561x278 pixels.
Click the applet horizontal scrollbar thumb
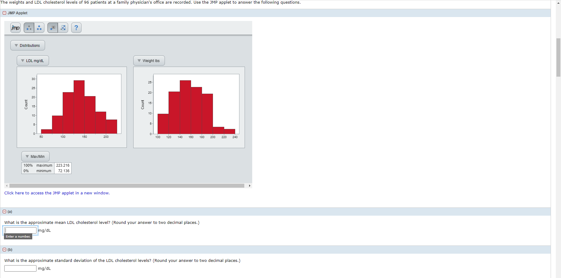[x=127, y=186]
